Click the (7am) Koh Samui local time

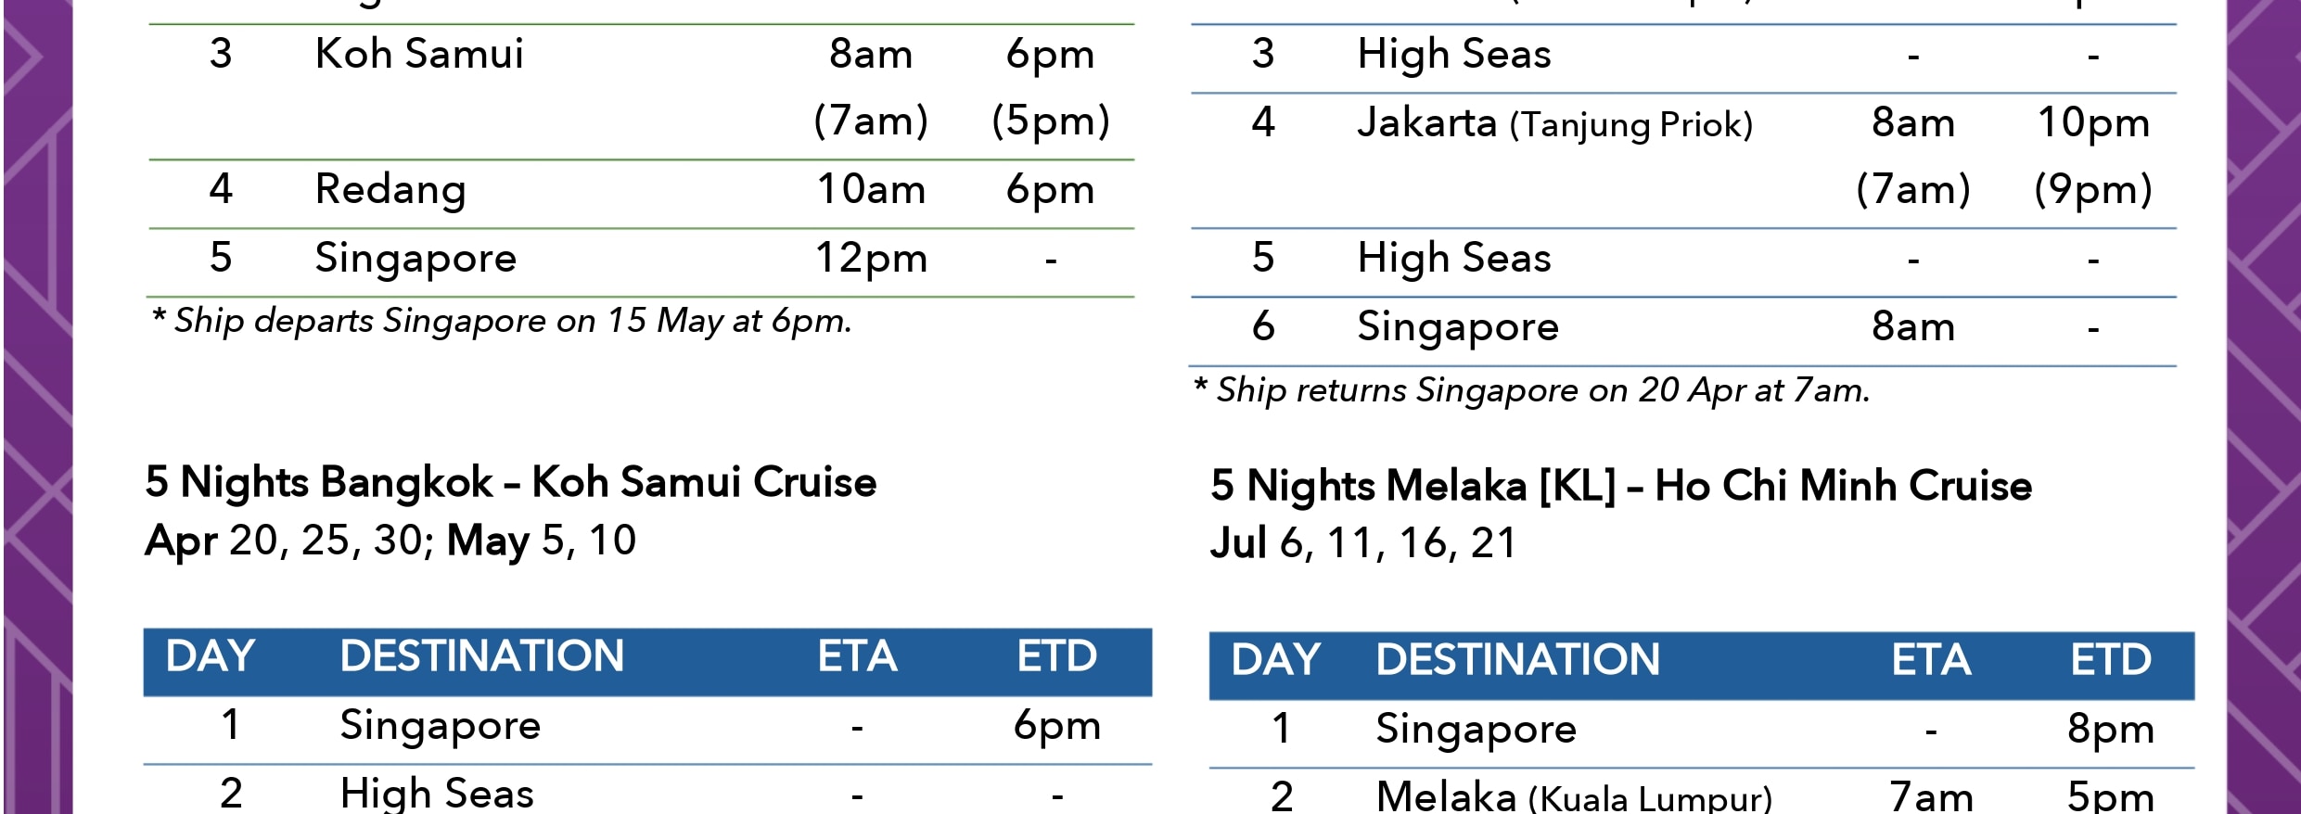pyautogui.click(x=871, y=121)
